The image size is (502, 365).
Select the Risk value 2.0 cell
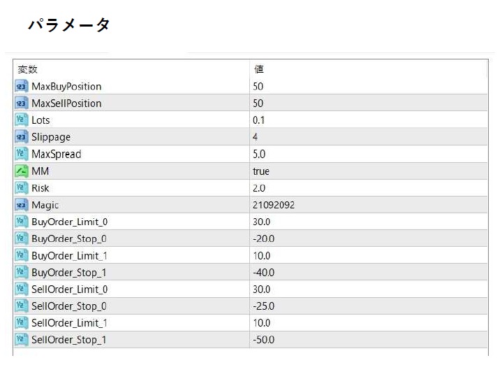coord(259,188)
